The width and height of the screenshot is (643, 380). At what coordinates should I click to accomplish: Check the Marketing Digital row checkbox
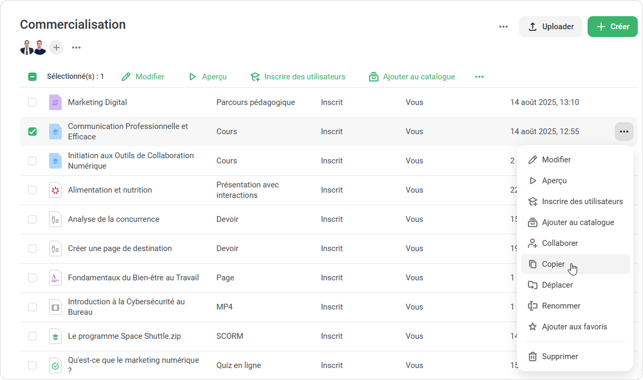tap(32, 102)
